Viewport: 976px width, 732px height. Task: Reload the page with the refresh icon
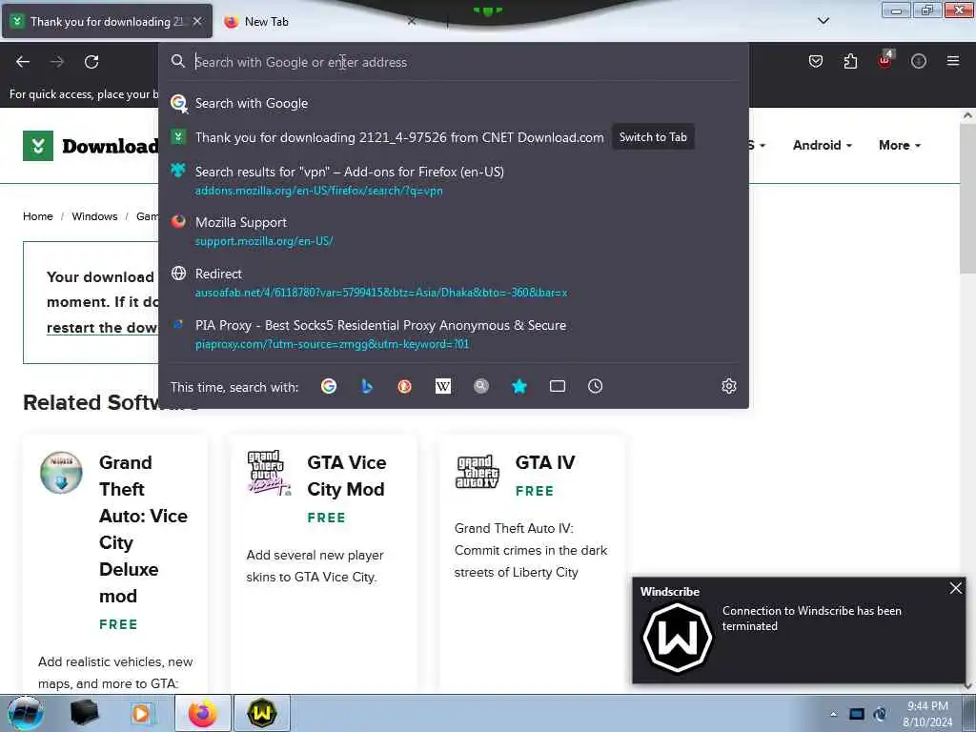[91, 62]
